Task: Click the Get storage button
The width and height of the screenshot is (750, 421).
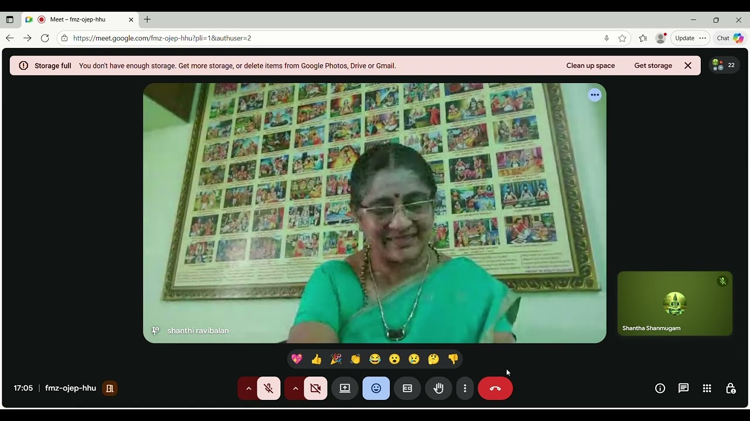Action: (653, 65)
